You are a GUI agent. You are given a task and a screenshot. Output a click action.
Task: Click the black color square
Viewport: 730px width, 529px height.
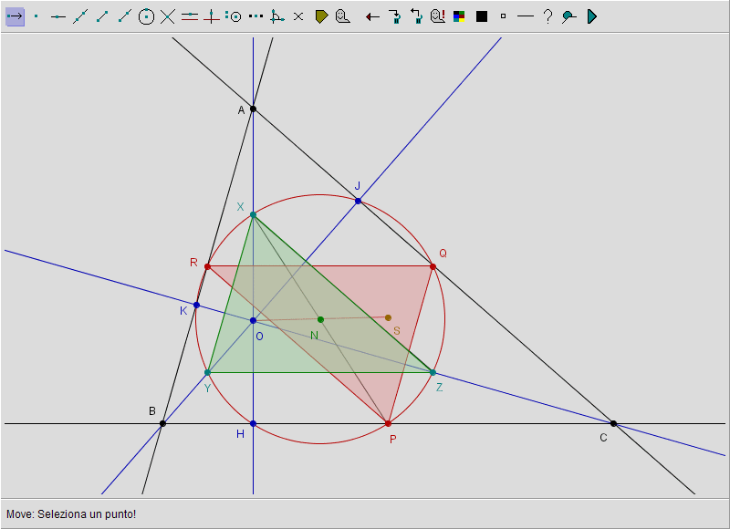(x=482, y=16)
